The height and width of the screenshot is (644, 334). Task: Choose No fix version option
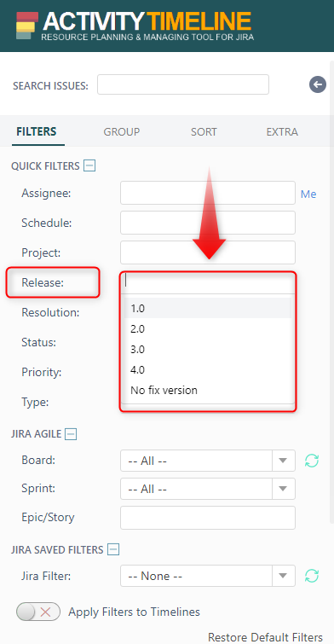coord(208,390)
